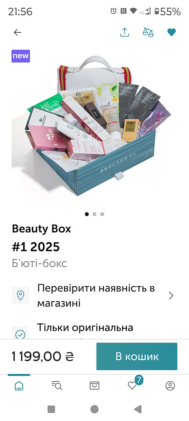Go back using the arrow icon
189x421 pixels.
17,33
